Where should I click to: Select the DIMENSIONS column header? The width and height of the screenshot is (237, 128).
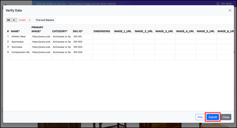click(x=103, y=29)
